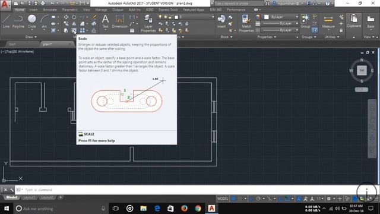Image resolution: width=380 pixels, height=214 pixels.
Task: Click the Insert block icon
Action: click(x=221, y=21)
